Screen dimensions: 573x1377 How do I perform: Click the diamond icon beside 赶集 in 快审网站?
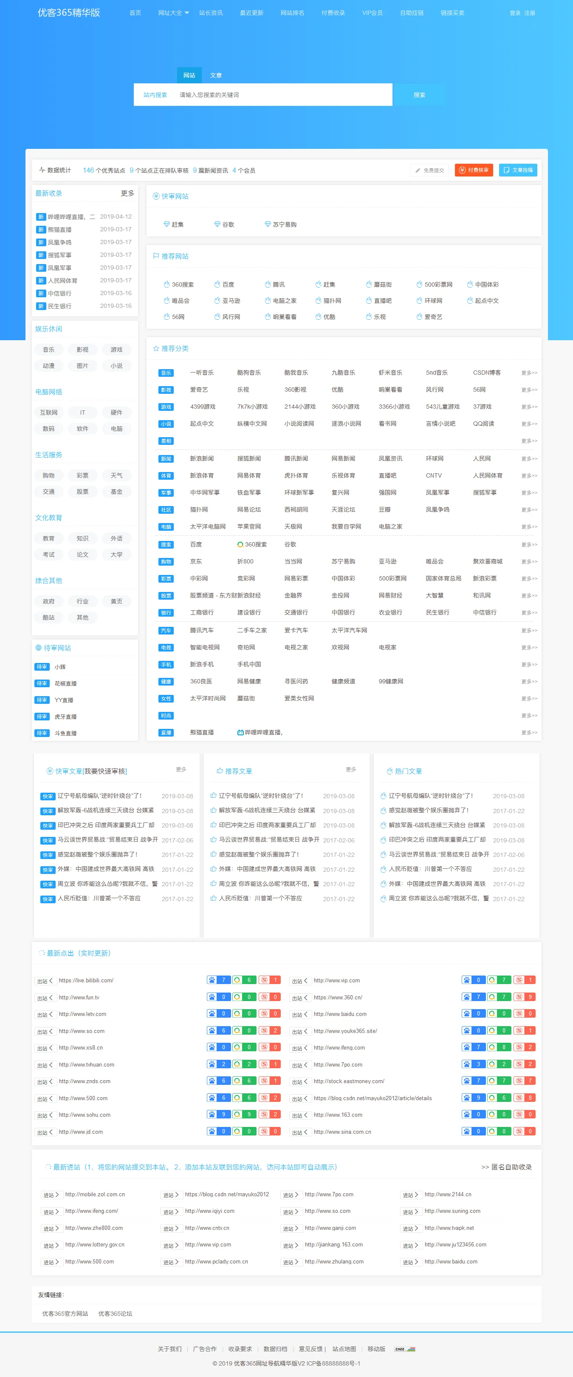pos(167,224)
